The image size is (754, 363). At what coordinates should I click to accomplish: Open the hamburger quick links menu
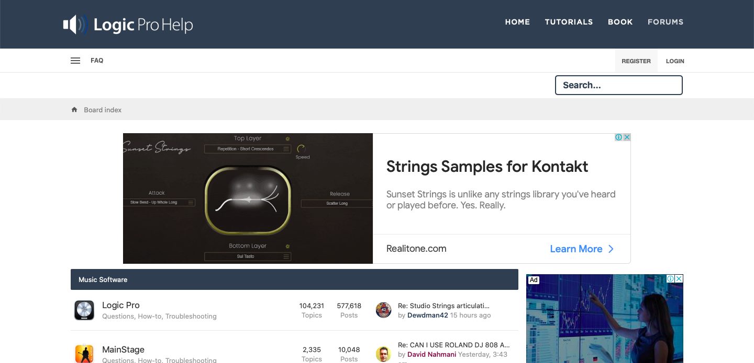pyautogui.click(x=75, y=61)
